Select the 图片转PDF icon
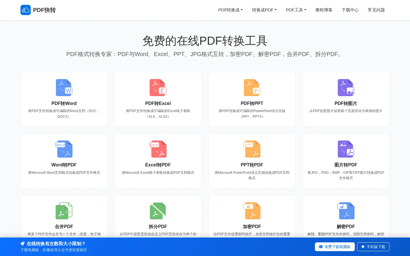 click(346, 149)
